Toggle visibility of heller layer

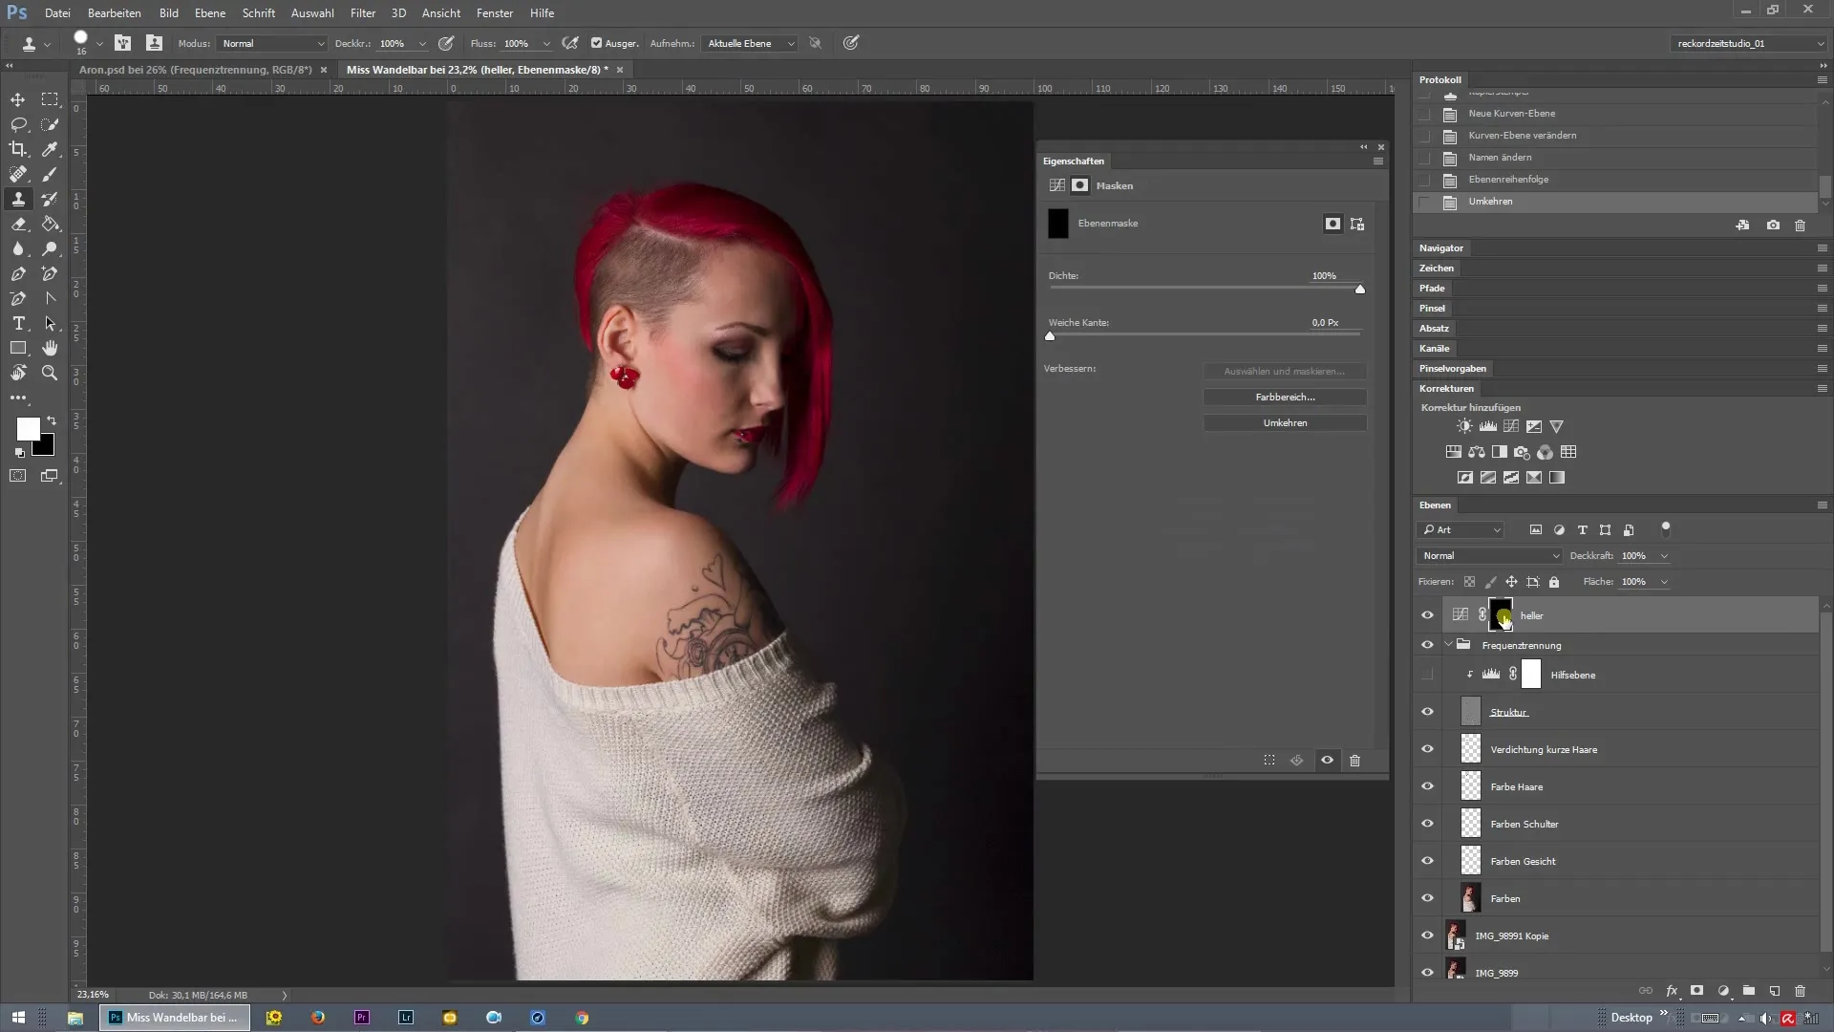(1427, 615)
